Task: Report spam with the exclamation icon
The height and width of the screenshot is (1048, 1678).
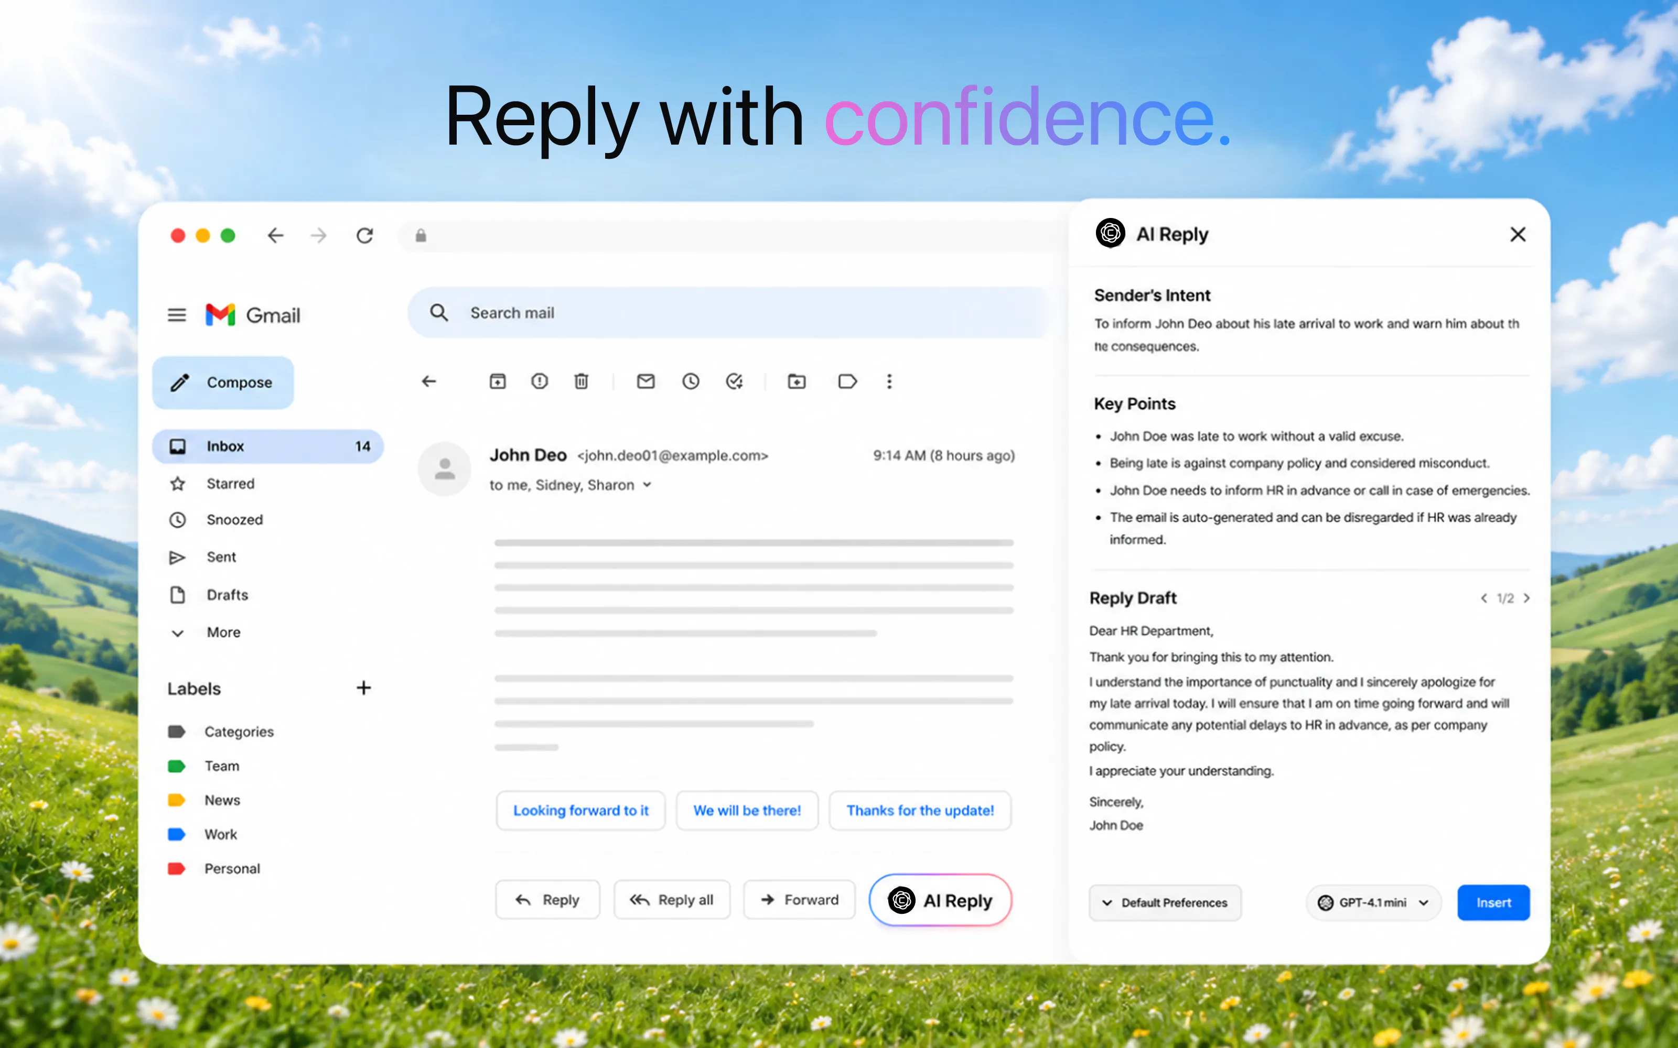Action: click(x=540, y=381)
